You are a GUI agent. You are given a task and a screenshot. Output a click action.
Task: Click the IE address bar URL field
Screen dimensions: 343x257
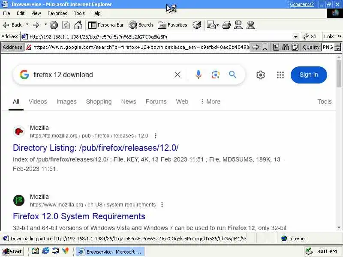tap(160, 37)
